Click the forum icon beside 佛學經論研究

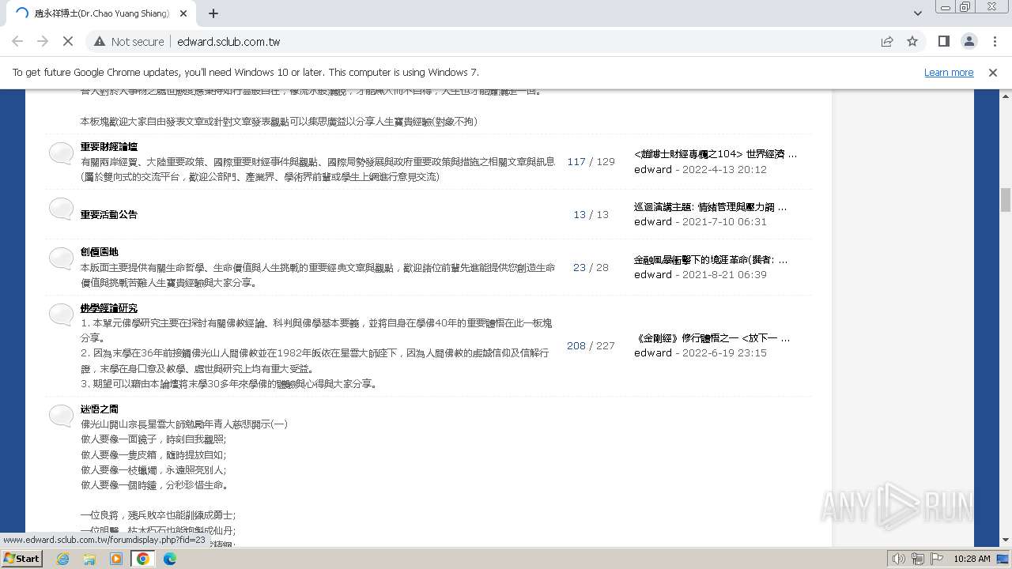(61, 315)
